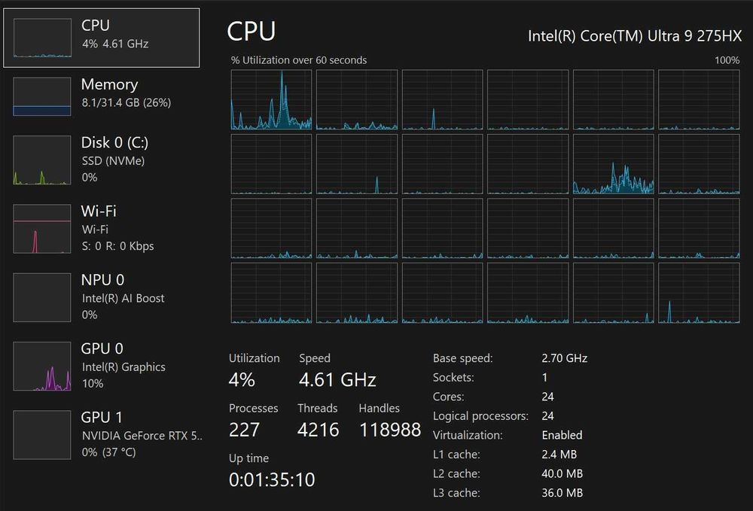Click the Threads count 4216
Viewport: 753px width, 511px height.
tap(319, 430)
